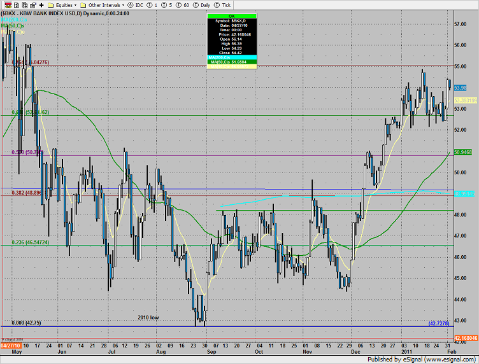Viewport: 479px width, 364px height.
Task: Click the cyan 48.99145 MA price marker
Action: pos(464,193)
